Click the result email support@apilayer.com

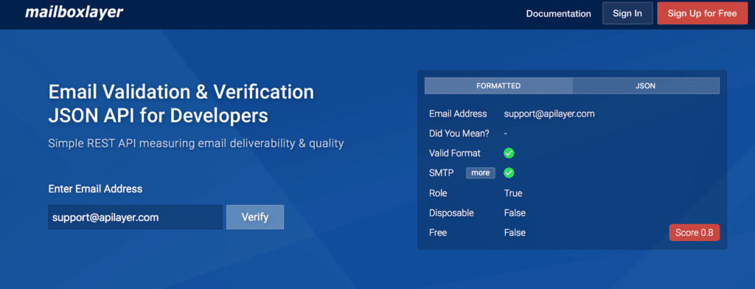coord(549,114)
